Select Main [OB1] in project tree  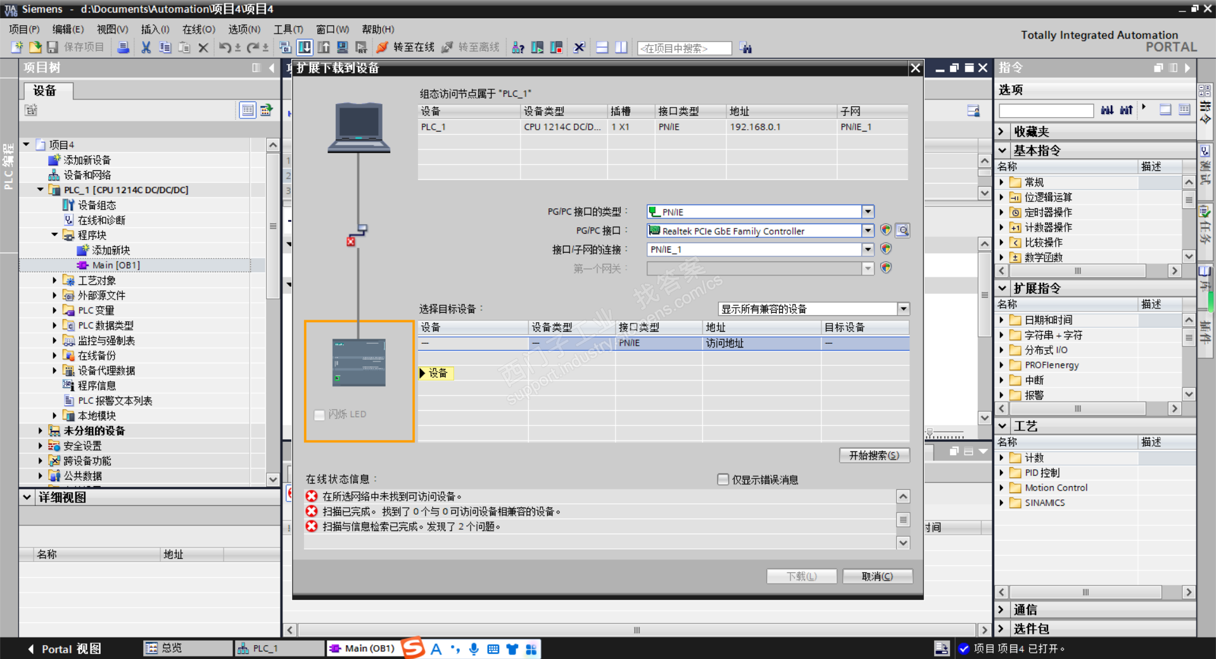115,265
